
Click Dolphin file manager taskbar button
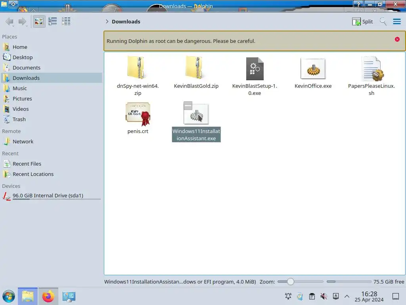click(x=28, y=296)
